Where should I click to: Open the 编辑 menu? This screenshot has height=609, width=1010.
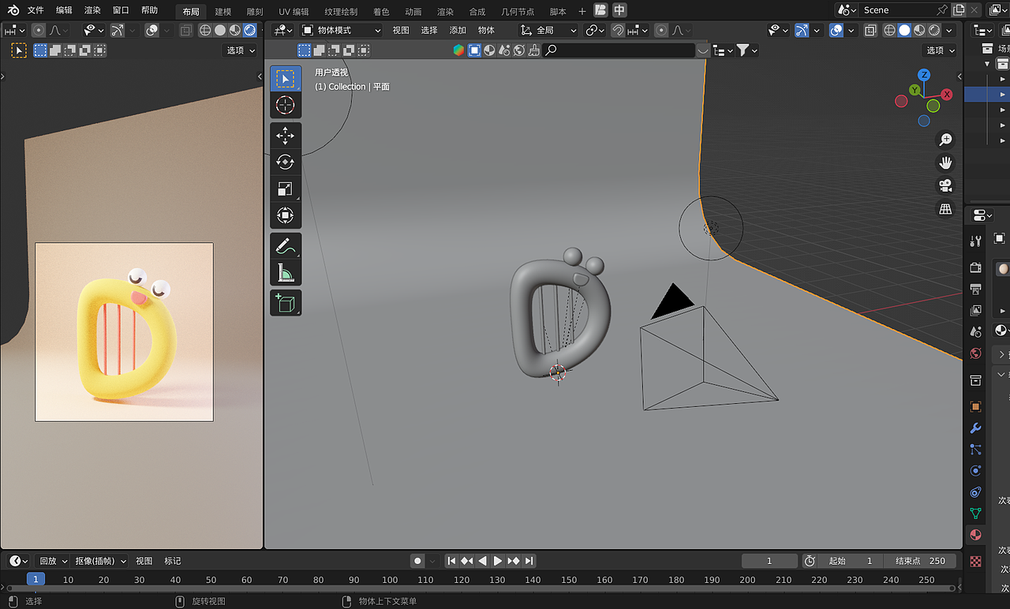coord(64,10)
